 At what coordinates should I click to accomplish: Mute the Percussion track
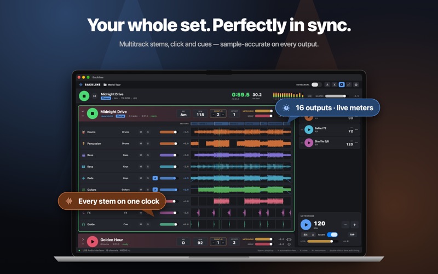(141, 144)
